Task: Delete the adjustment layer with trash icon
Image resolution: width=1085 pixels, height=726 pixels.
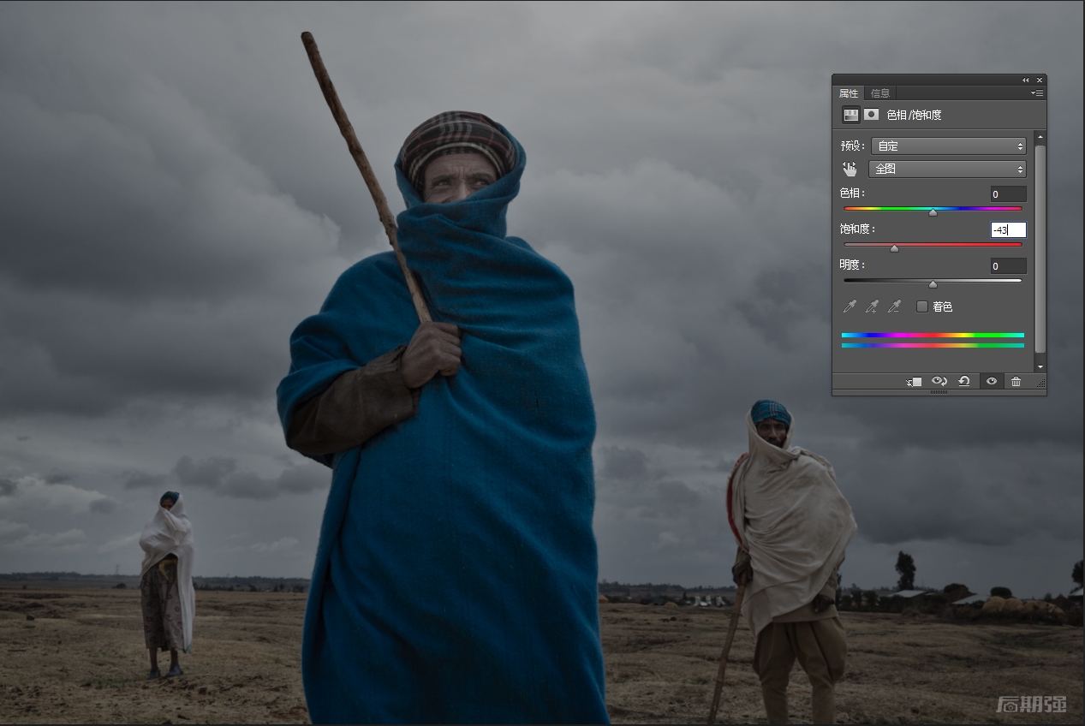Action: coord(1016,382)
